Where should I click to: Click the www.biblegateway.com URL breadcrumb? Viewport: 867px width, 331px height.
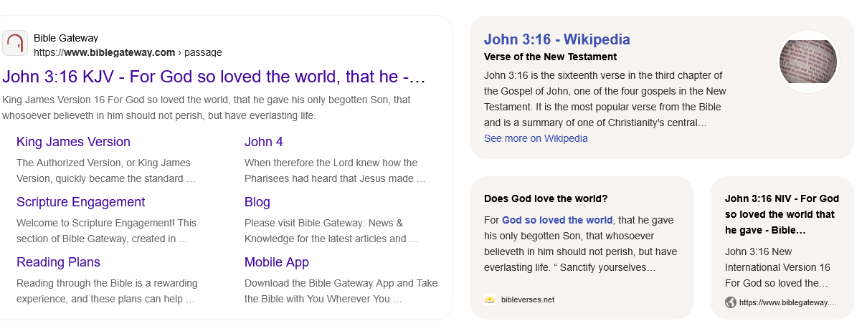(x=119, y=52)
